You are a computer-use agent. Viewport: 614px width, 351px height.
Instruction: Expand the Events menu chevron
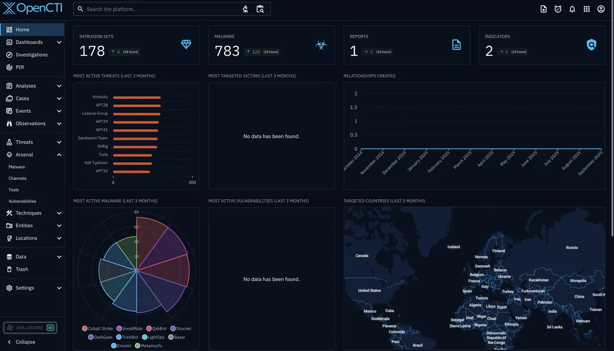click(59, 111)
